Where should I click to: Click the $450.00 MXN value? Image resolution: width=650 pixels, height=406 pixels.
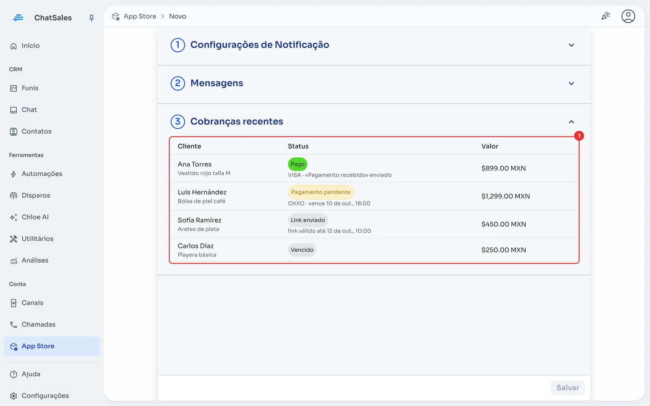click(504, 224)
